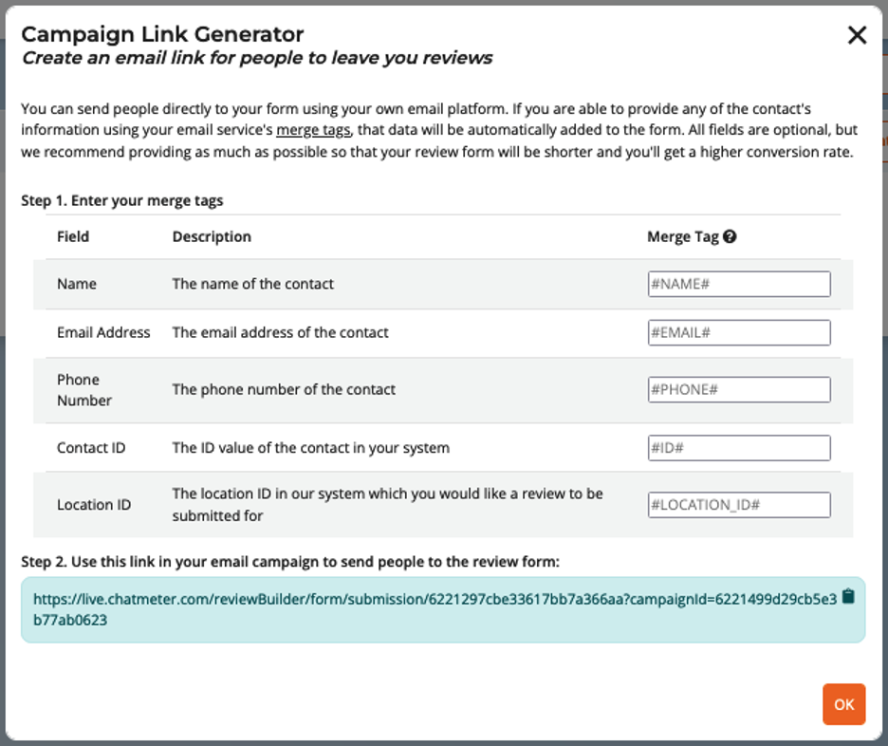Click the Contact ID merge tag input
The image size is (888, 746).
click(739, 447)
